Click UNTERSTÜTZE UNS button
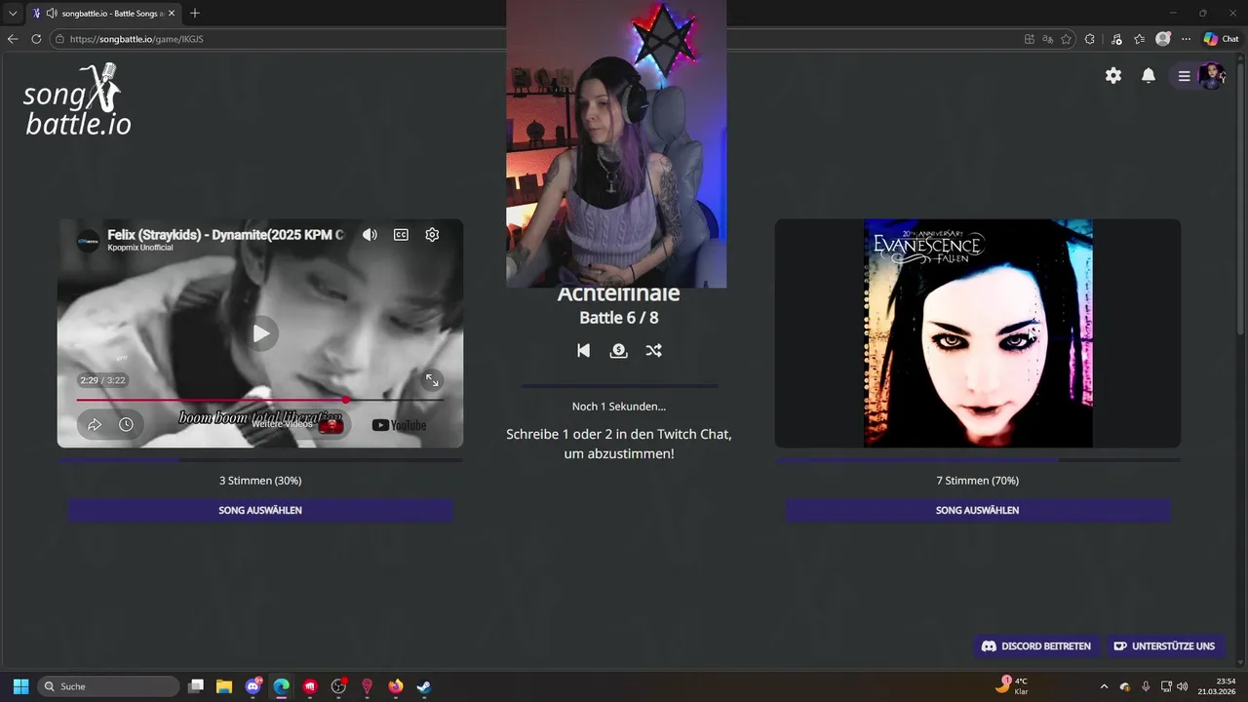 (1164, 645)
